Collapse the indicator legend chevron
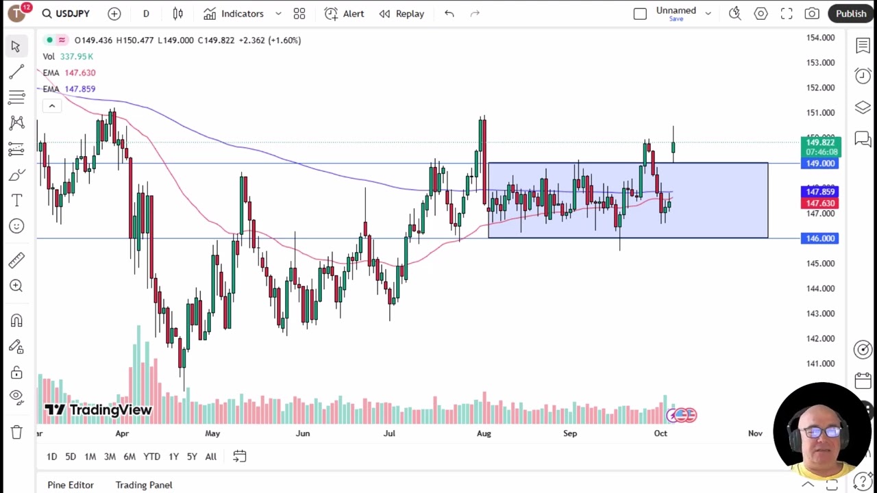The height and width of the screenshot is (493, 877). point(51,105)
